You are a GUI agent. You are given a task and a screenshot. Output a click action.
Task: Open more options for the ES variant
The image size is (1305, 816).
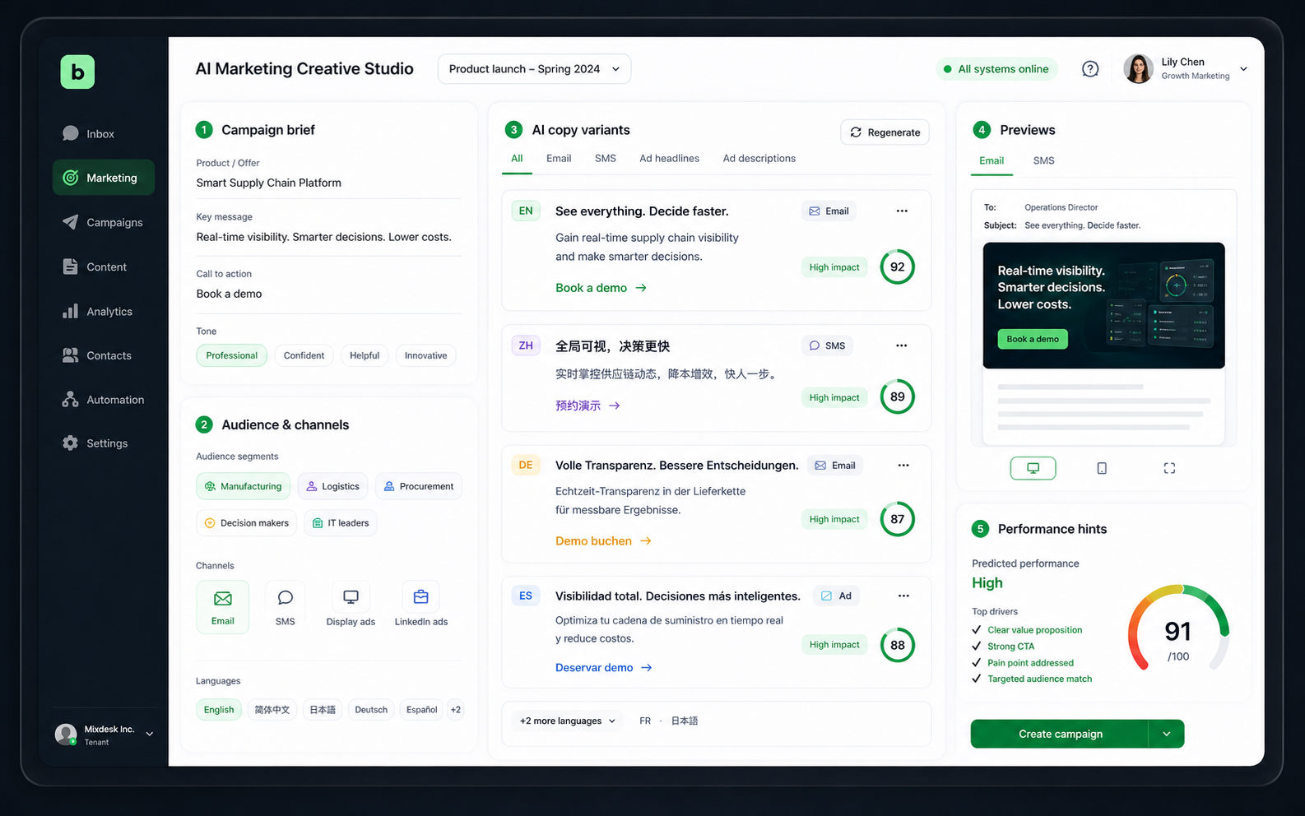point(903,596)
